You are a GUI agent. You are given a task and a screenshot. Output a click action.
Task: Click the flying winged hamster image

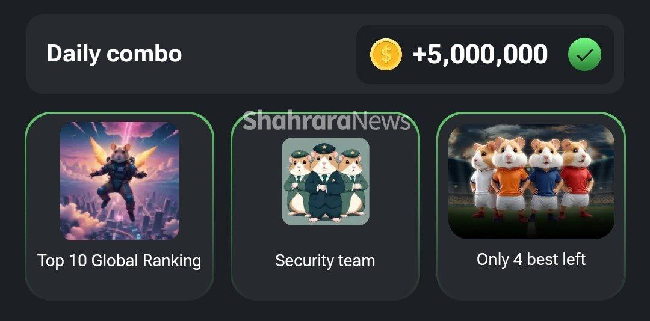tap(119, 181)
